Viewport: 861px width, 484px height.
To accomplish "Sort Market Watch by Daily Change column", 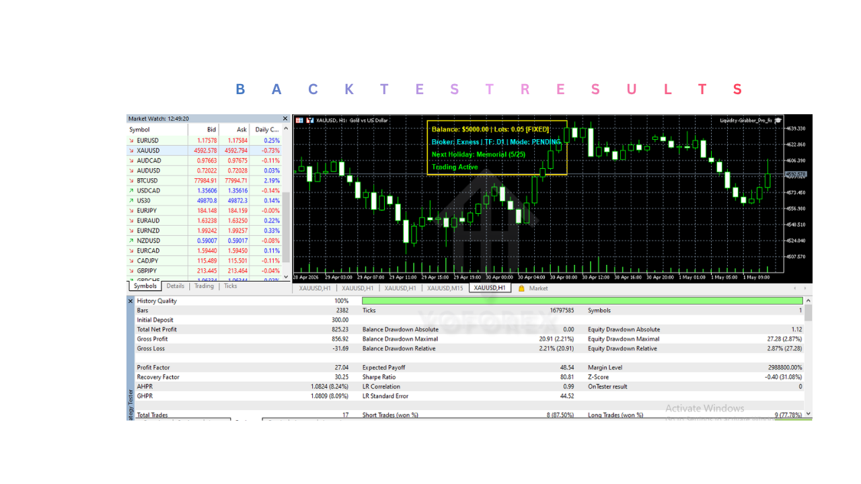I will tap(266, 130).
